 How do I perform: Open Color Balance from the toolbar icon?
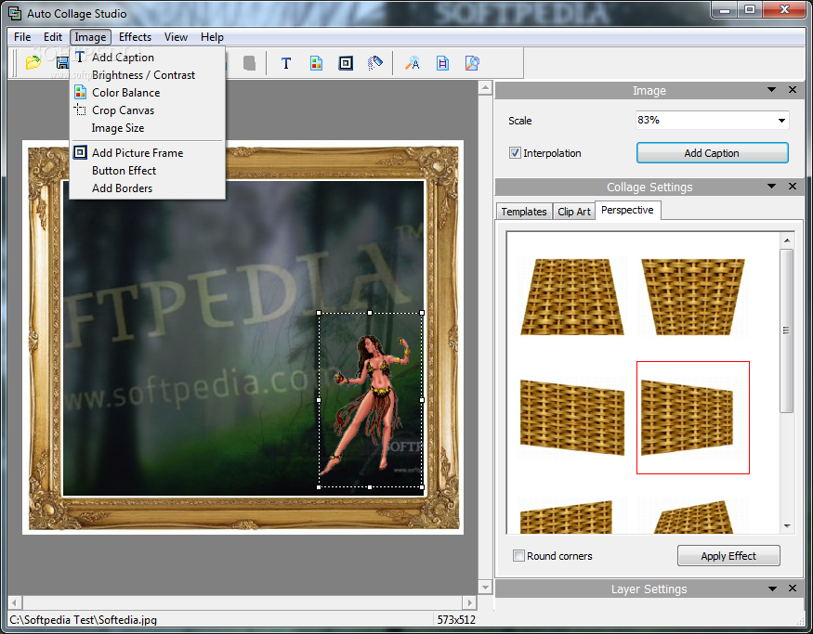pyautogui.click(x=316, y=63)
